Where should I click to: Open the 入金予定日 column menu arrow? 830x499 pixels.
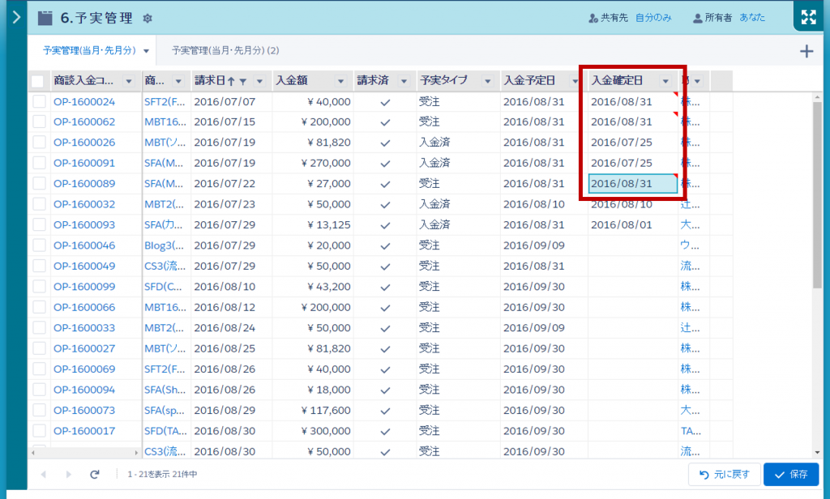(x=575, y=82)
